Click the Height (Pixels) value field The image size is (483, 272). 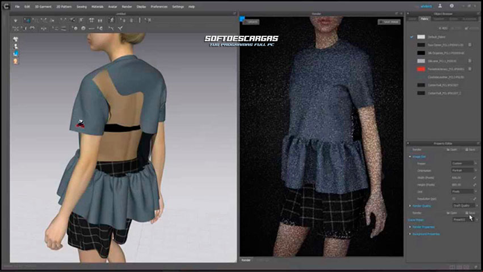click(461, 185)
